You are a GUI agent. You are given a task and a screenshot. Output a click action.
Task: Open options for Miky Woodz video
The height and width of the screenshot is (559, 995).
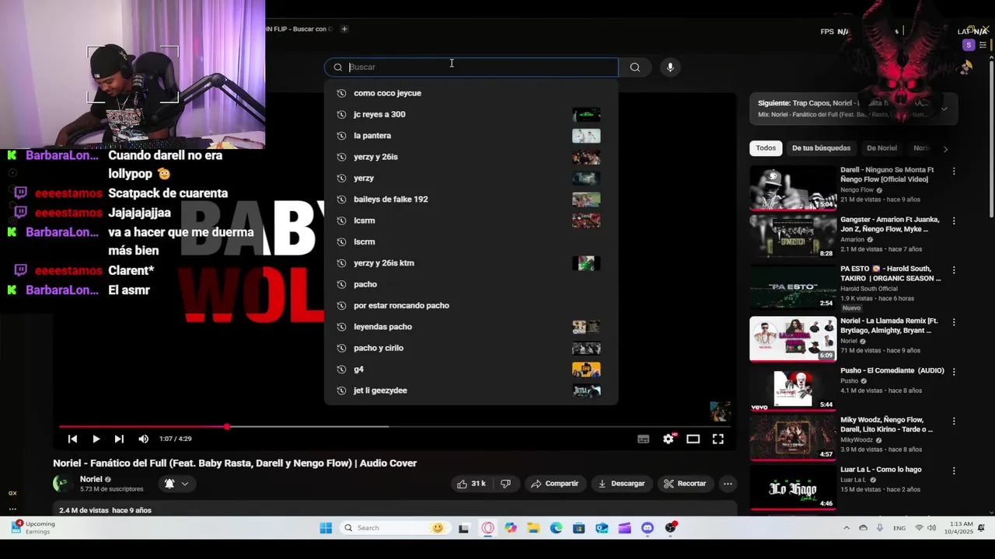(x=954, y=421)
